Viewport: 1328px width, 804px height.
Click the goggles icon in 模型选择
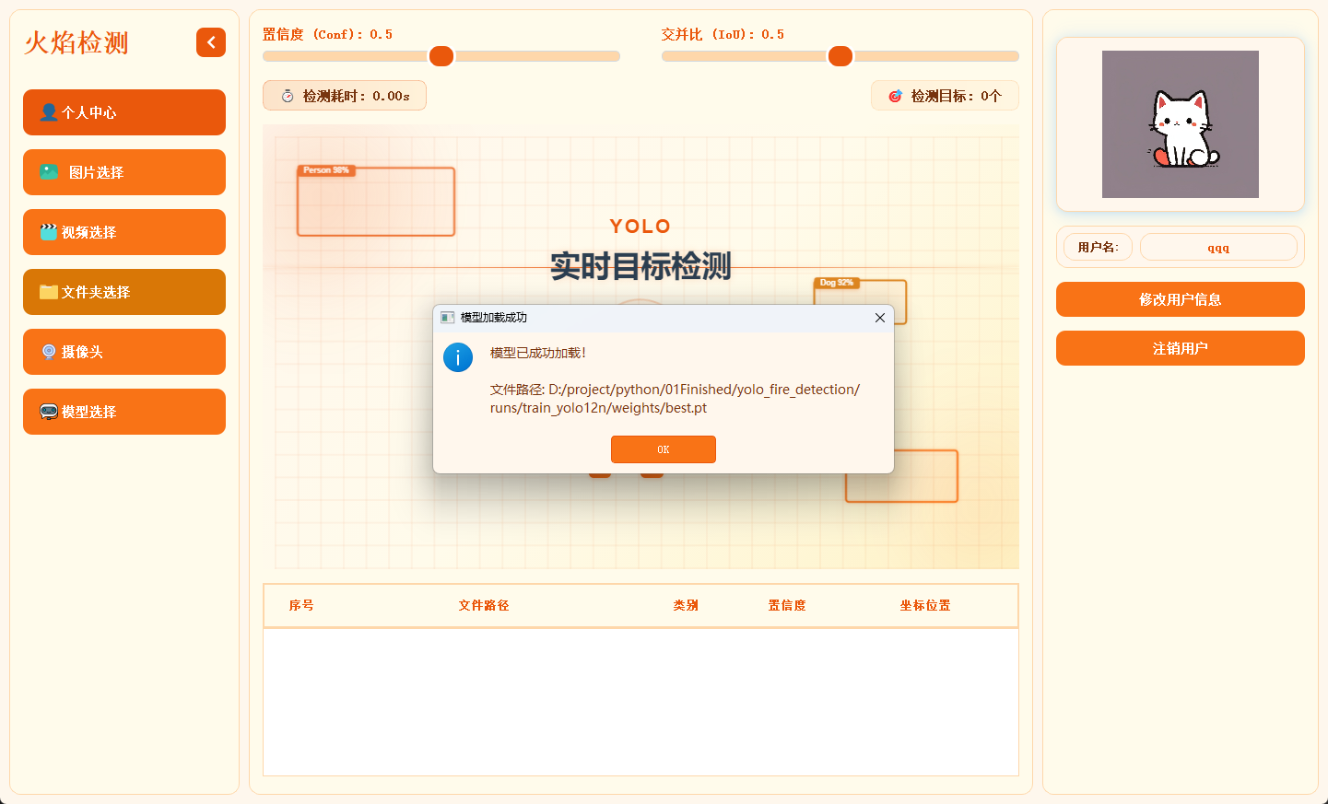coord(49,412)
